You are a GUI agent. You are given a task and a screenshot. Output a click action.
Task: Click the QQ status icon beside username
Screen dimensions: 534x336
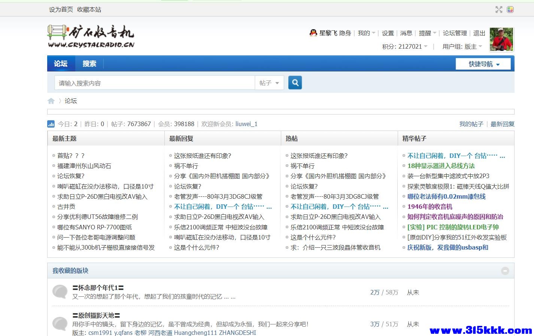(x=313, y=33)
